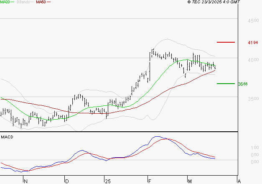Click the MACD panel label
The width and height of the screenshot is (262, 184).
pyautogui.click(x=7, y=137)
